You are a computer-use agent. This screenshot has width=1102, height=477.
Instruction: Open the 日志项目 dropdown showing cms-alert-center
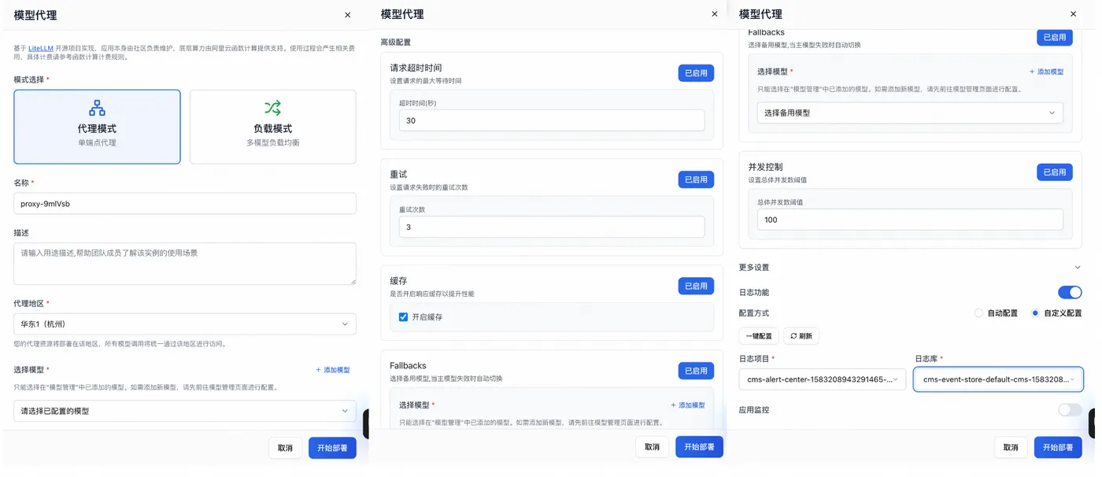pyautogui.click(x=822, y=379)
